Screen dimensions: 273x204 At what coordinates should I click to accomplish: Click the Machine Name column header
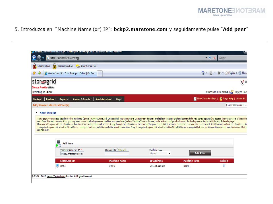[x=118, y=161]
